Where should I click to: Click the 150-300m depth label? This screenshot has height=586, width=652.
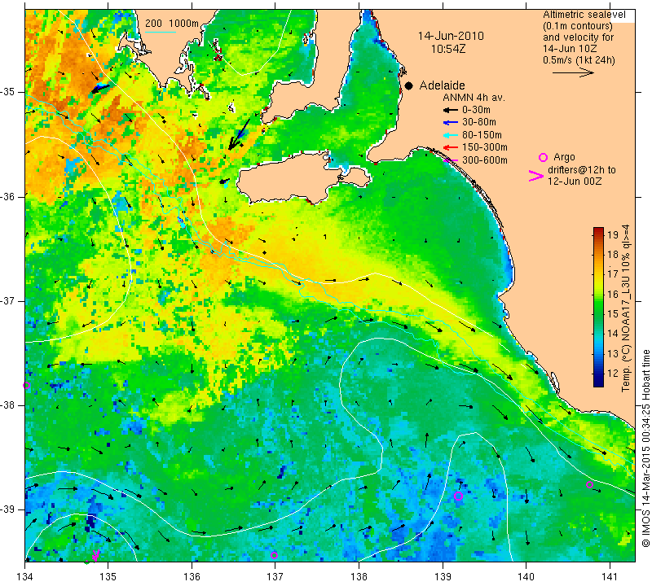(485, 147)
